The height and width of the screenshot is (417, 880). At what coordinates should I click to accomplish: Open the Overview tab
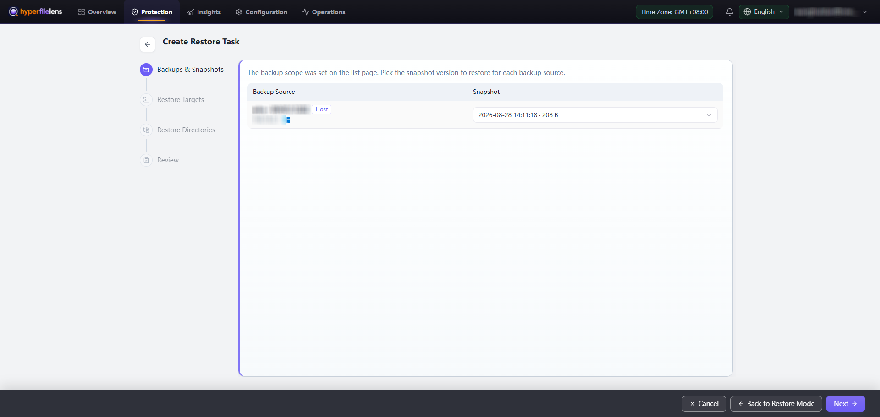coord(97,12)
